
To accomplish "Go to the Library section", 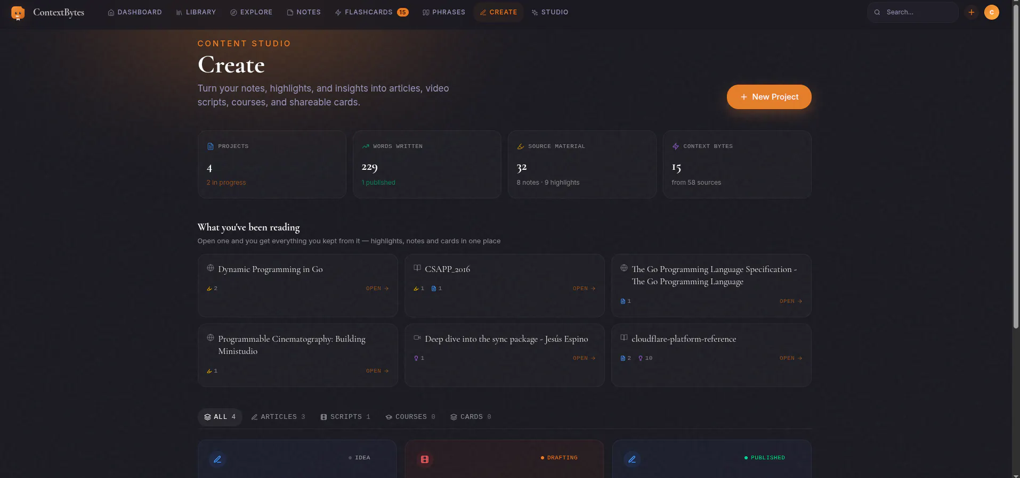I will pyautogui.click(x=196, y=12).
